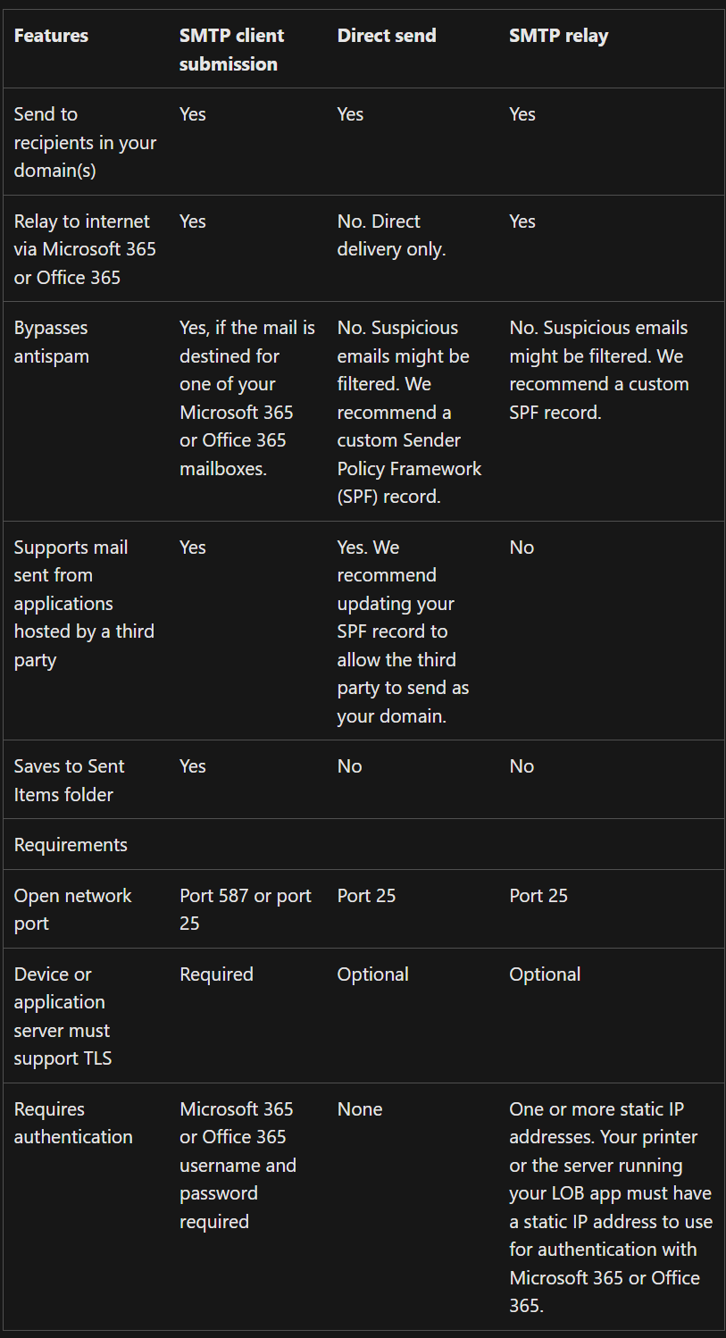The image size is (726, 1338).
Task: Click the Saves to Sent Items folder label
Action: pyautogui.click(x=69, y=780)
